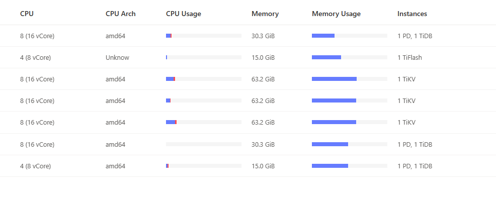This screenshot has height=204, width=496.
Task: Click the 'Unknow' CPU arch cell
Action: point(117,57)
